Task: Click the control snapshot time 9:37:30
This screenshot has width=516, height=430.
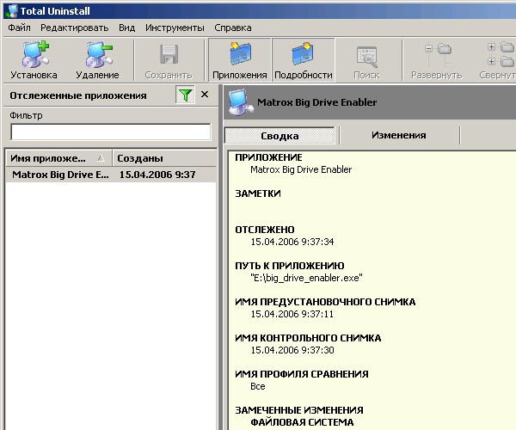Action: click(292, 350)
